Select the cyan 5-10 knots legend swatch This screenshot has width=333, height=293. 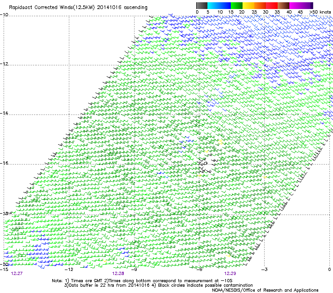213,5
